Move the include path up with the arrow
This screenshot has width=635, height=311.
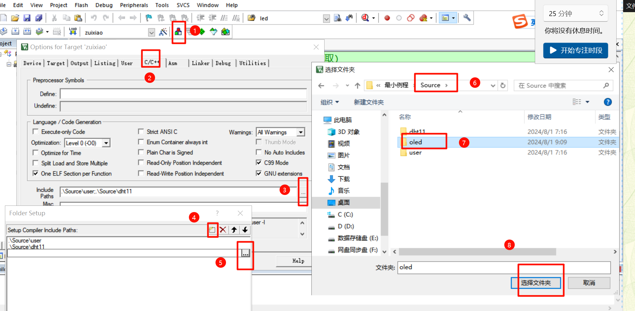[x=234, y=230]
